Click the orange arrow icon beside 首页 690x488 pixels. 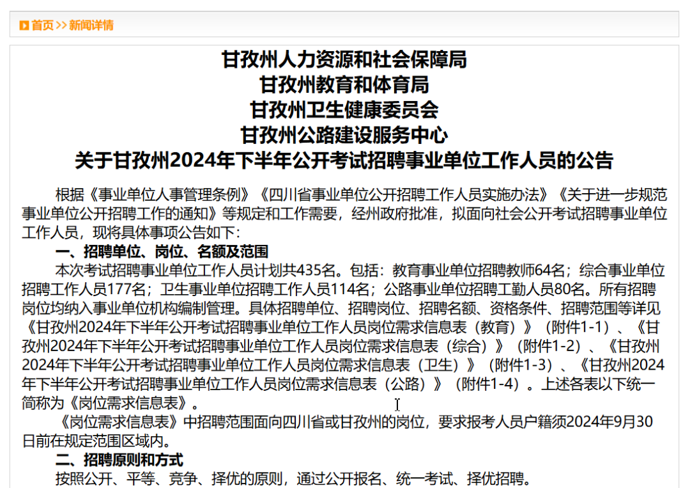(x=24, y=26)
